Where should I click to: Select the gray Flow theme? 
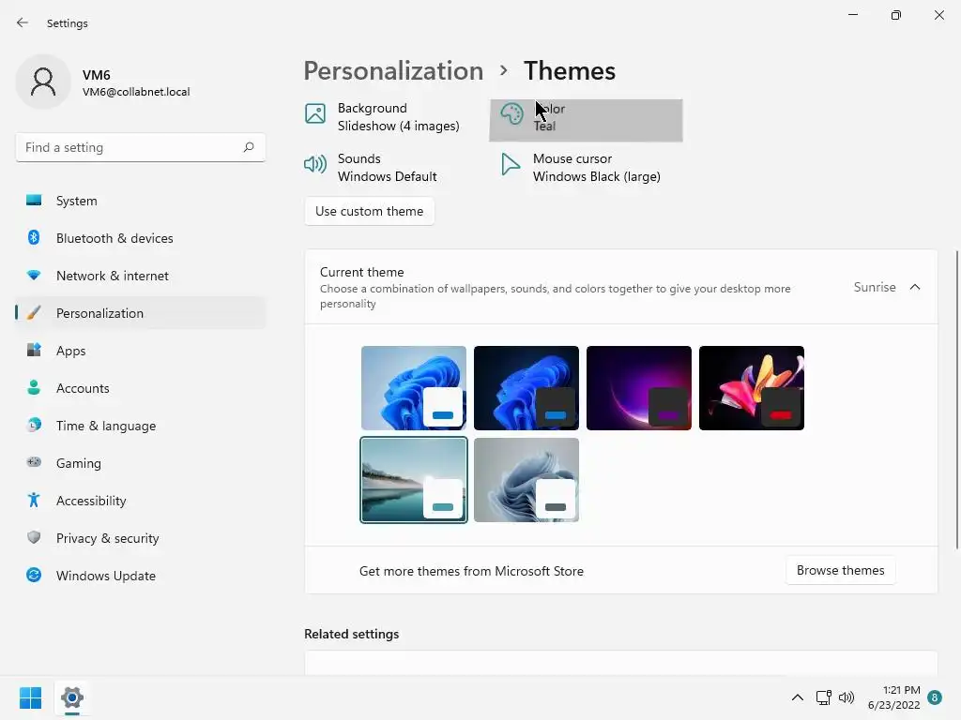coord(526,480)
